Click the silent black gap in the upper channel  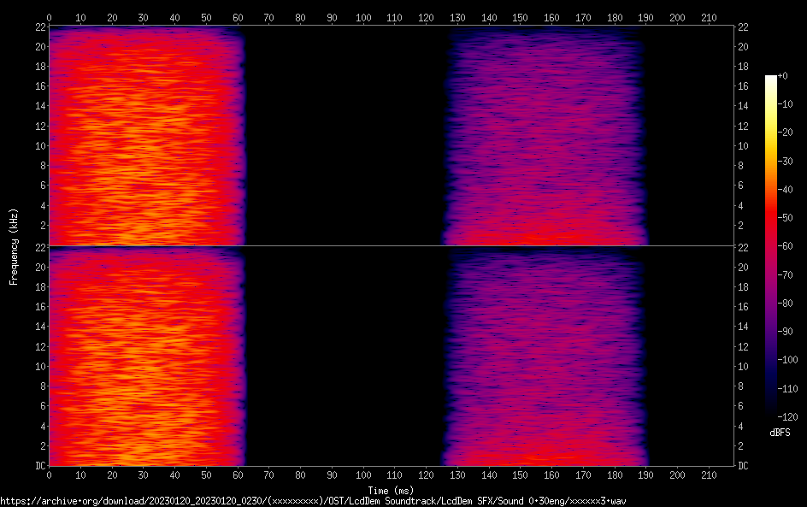tap(342, 137)
